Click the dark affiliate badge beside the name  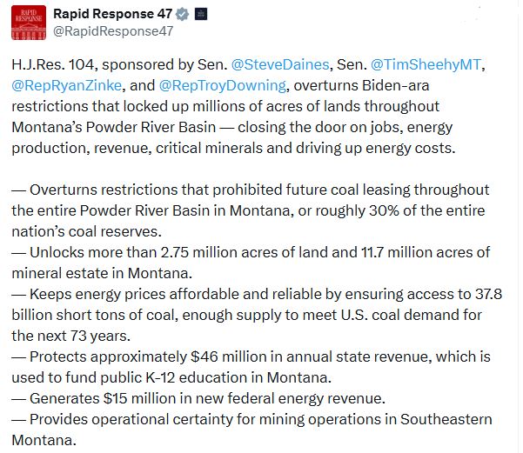coord(202,14)
